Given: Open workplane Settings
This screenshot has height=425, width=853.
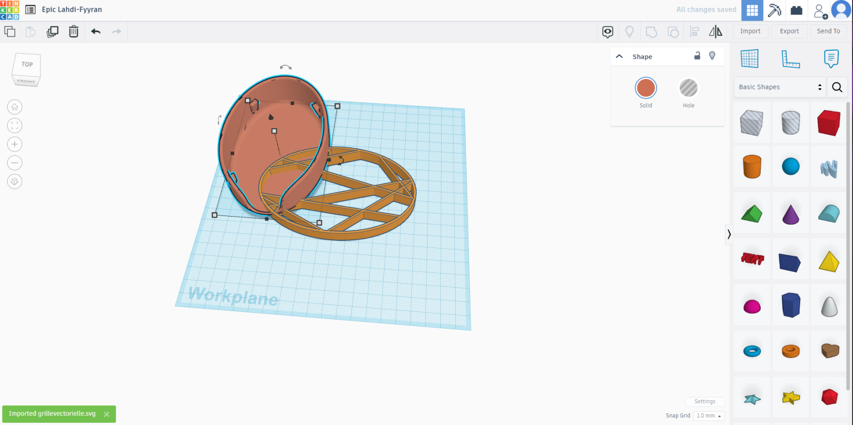Looking at the screenshot, I should click(x=705, y=401).
